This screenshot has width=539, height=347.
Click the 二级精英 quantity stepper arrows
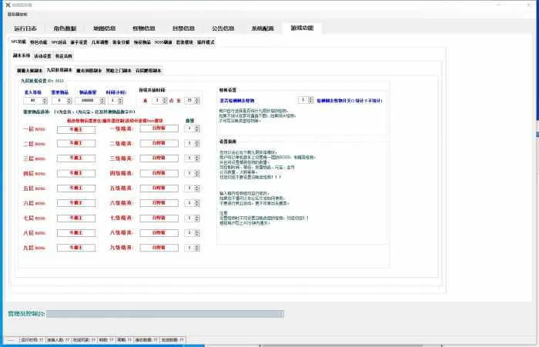197,143
